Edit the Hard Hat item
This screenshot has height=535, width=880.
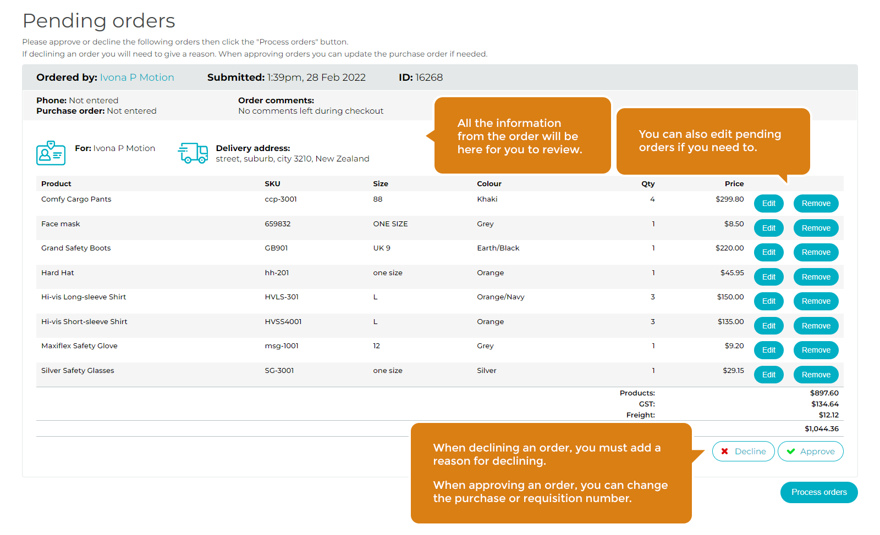pyautogui.click(x=768, y=277)
